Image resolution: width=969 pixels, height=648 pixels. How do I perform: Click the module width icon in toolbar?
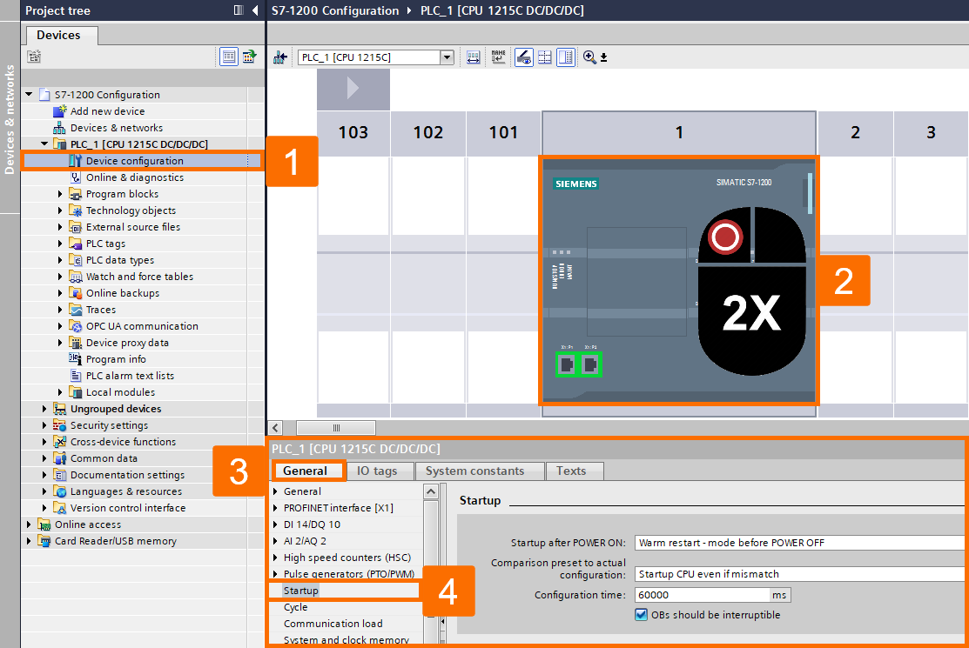point(474,57)
